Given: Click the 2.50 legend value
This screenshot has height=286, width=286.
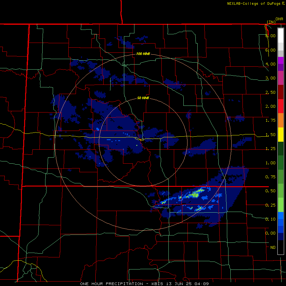Looking at the screenshot, I should (270, 92).
